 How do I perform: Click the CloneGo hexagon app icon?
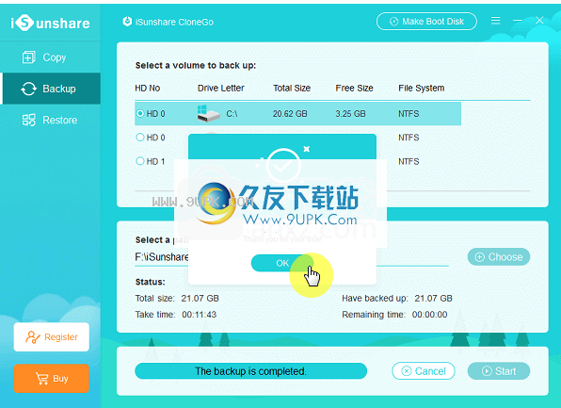(x=127, y=22)
